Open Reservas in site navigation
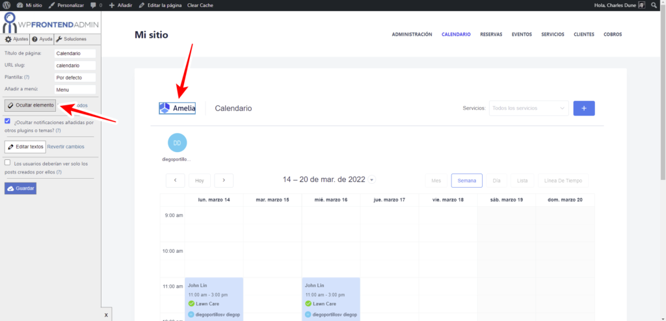Screen dimensions: 666x321 (491, 34)
